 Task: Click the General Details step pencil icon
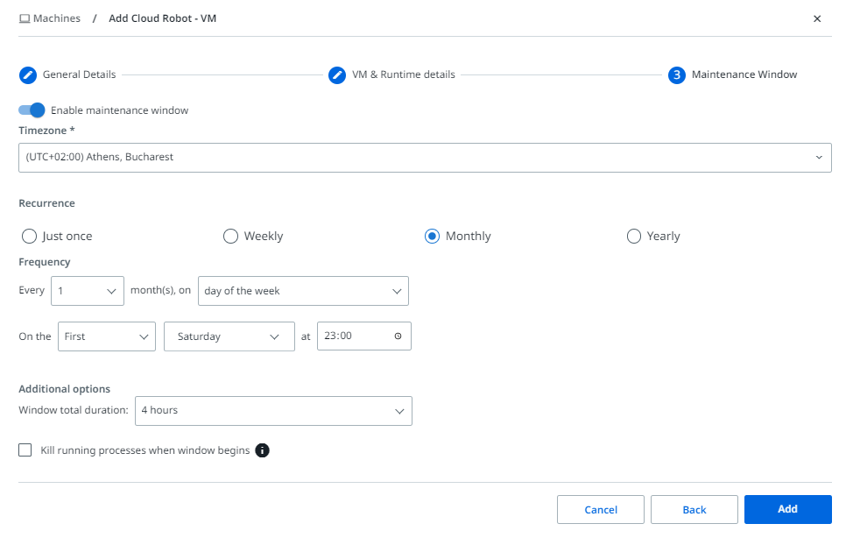28,75
